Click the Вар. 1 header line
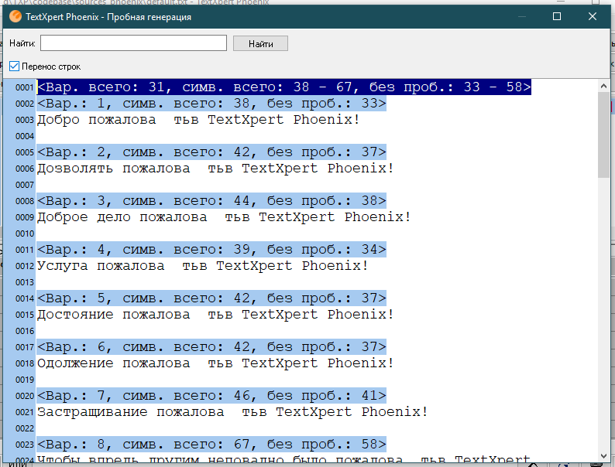 click(211, 104)
